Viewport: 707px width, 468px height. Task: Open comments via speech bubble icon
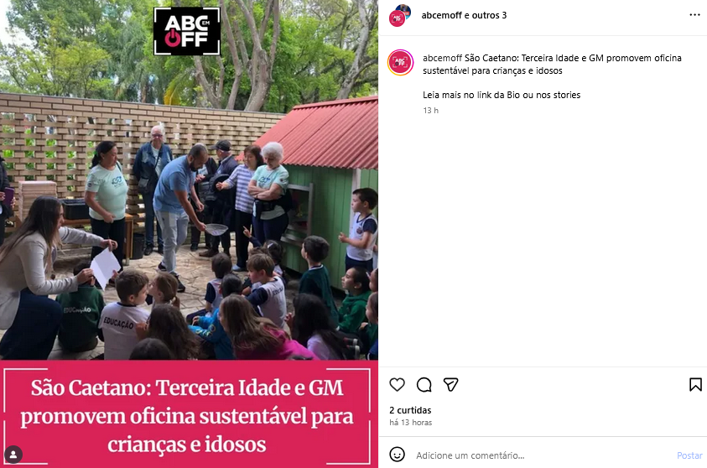tap(424, 385)
